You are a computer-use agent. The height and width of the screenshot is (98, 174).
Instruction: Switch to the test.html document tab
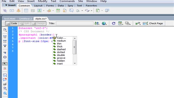coord(10,19)
